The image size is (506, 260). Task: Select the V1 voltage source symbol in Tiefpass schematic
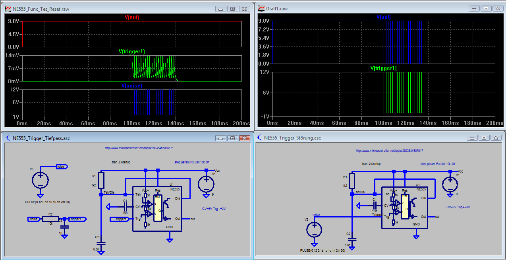pos(206,184)
